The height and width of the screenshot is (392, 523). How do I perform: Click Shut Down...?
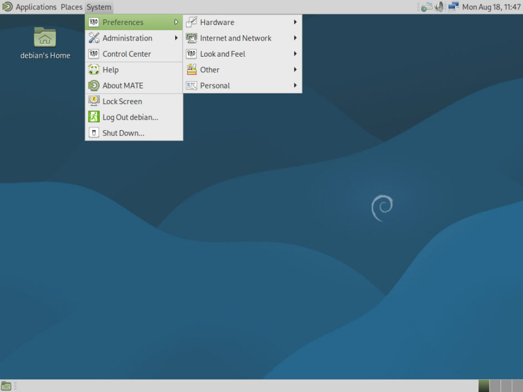122,133
